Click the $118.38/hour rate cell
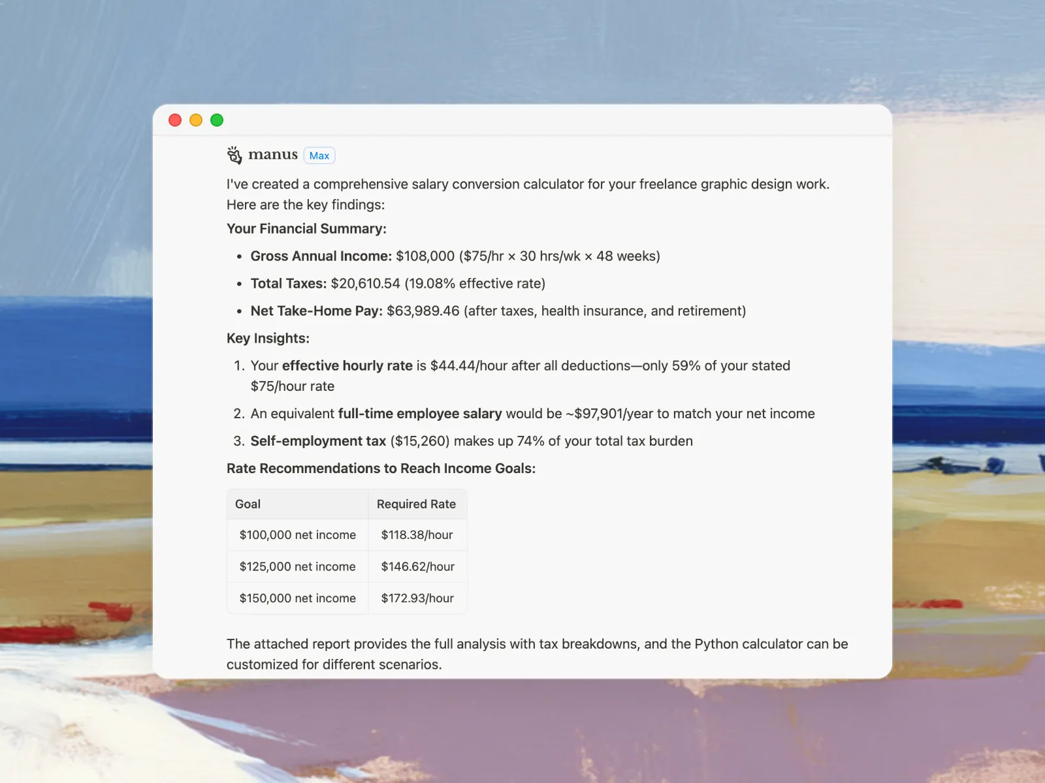This screenshot has height=783, width=1045. pos(417,535)
